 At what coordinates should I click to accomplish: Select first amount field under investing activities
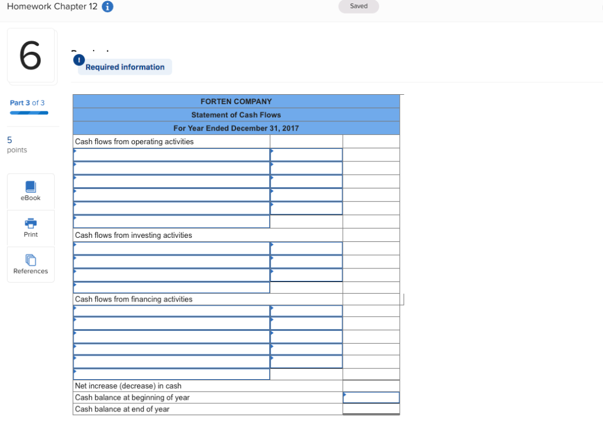coord(306,248)
